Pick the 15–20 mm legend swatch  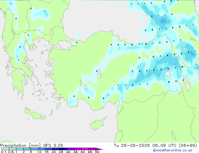click(x=49, y=149)
